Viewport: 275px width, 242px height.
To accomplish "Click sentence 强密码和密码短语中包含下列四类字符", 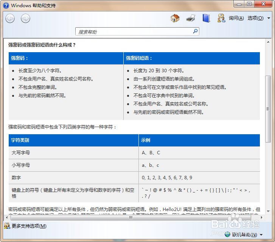I will [x=62, y=127].
